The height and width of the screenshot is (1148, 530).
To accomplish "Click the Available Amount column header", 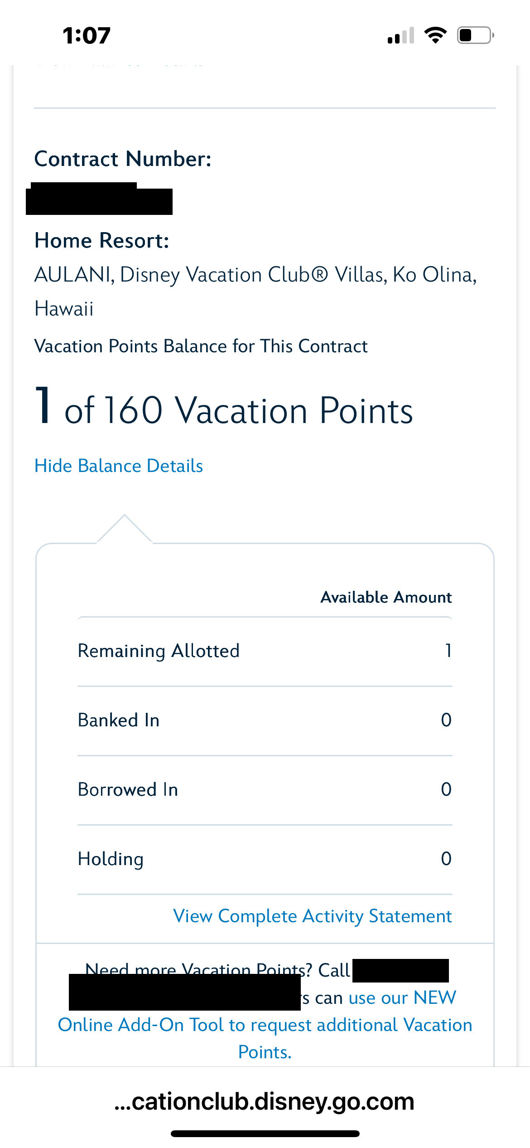I will tap(386, 597).
